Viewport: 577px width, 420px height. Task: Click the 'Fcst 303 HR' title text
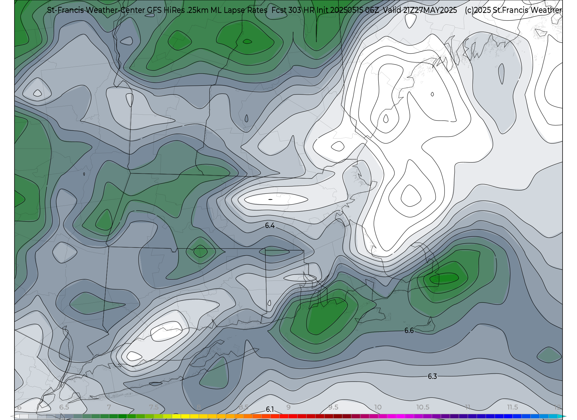coord(293,10)
